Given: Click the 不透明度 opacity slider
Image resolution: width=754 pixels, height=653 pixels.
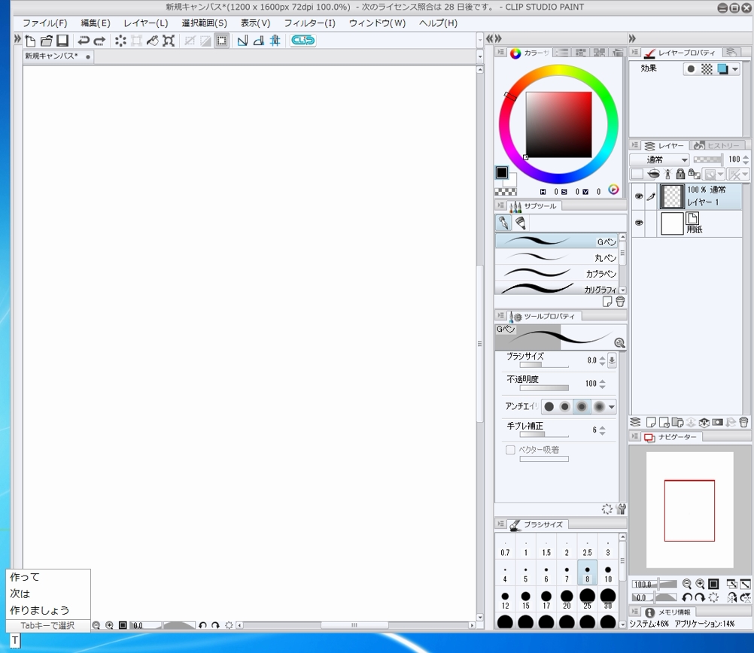Looking at the screenshot, I should [x=544, y=388].
